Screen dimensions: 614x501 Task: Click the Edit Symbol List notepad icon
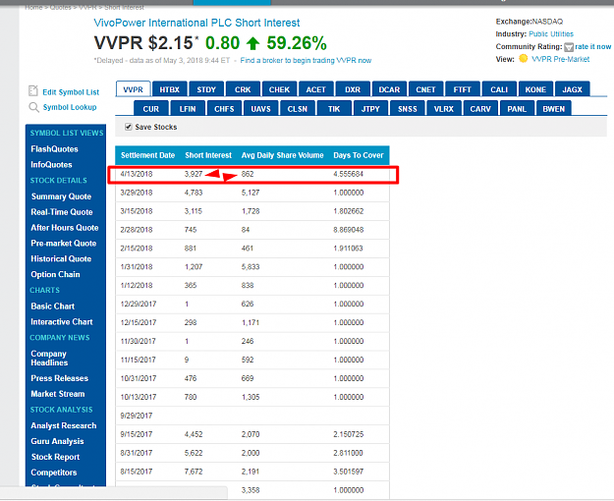point(33,91)
